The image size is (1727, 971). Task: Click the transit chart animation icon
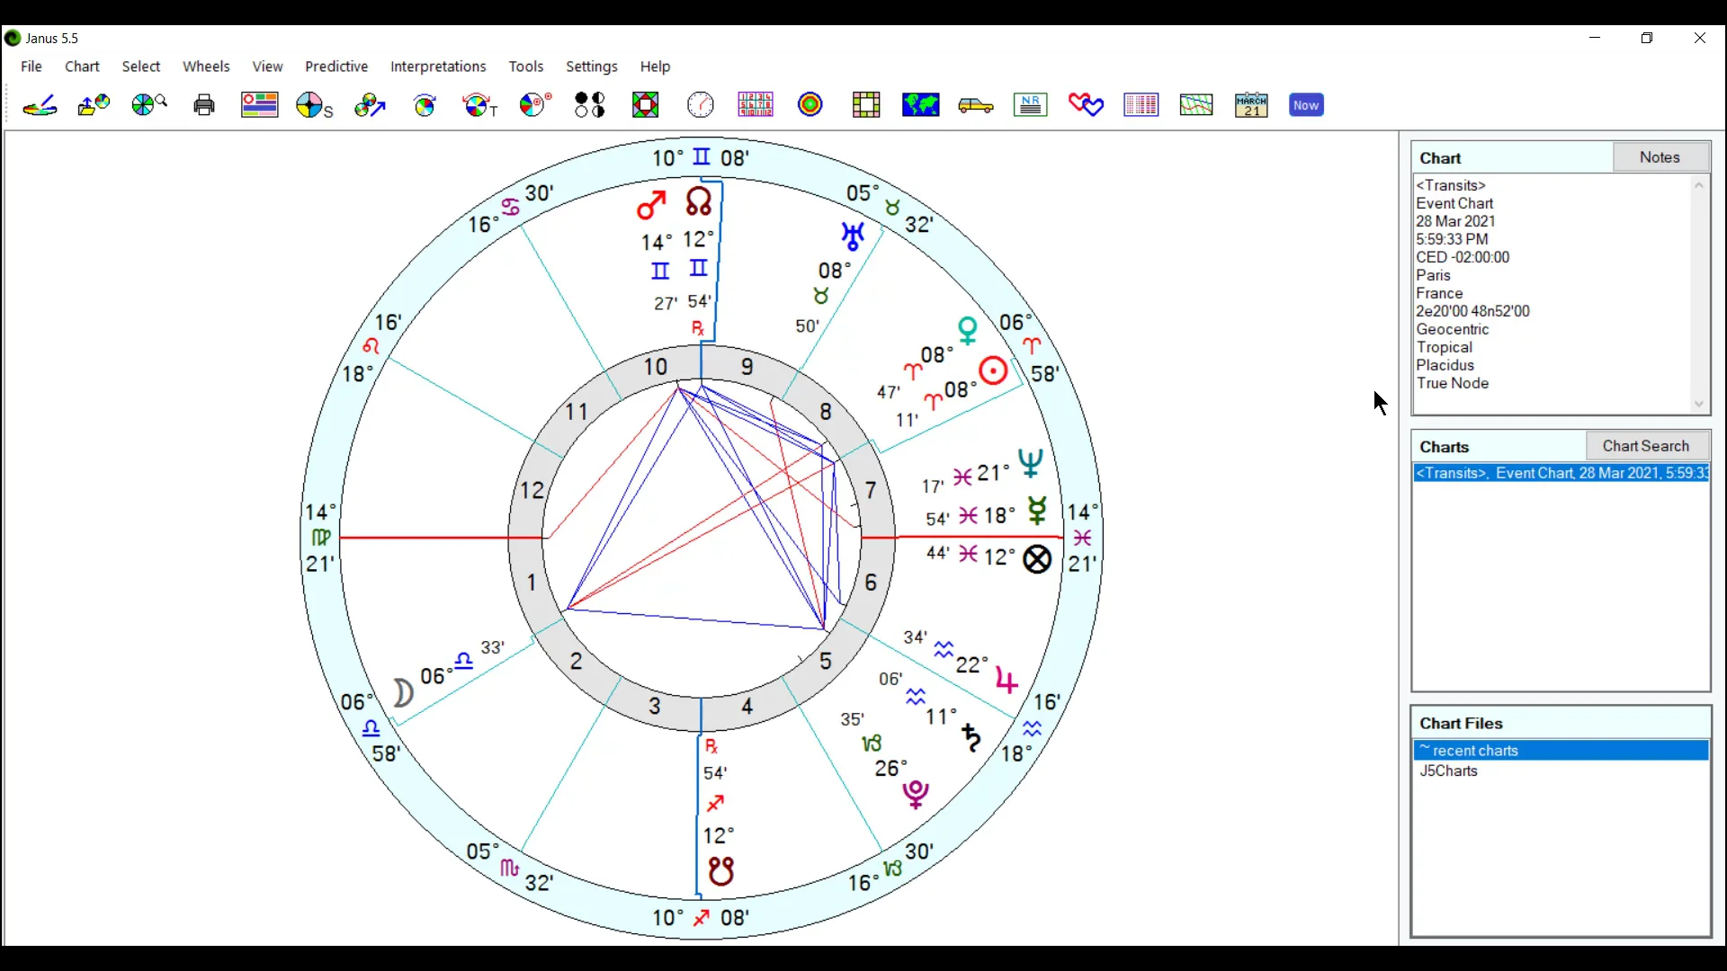(479, 105)
